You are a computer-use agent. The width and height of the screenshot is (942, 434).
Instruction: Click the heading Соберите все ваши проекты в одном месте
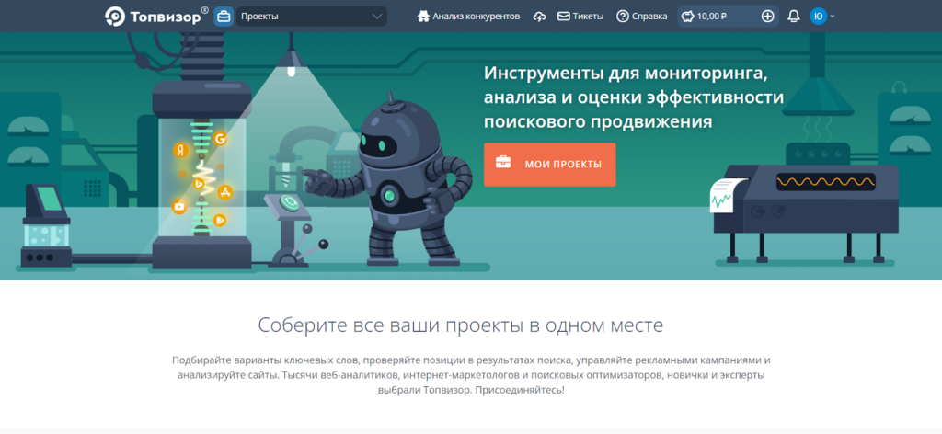pos(461,325)
